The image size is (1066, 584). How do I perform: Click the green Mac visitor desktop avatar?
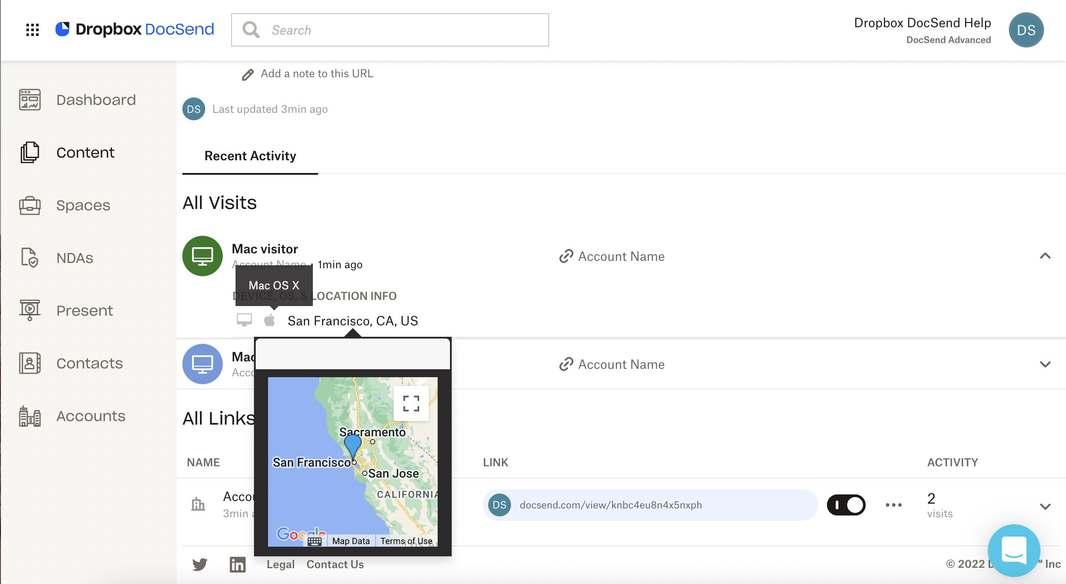[x=203, y=256]
